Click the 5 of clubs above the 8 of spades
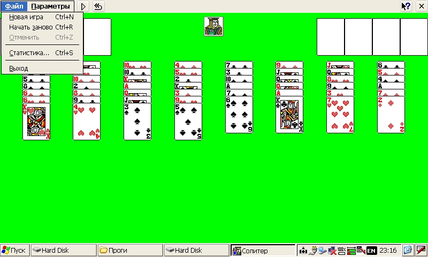Screen dimensions: 428x257 tap(36, 79)
